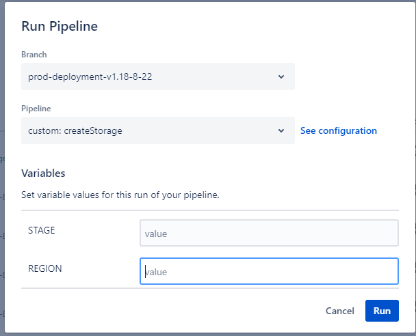The height and width of the screenshot is (336, 416).
Task: Click the Run Pipeline dialog title
Action: click(x=60, y=27)
